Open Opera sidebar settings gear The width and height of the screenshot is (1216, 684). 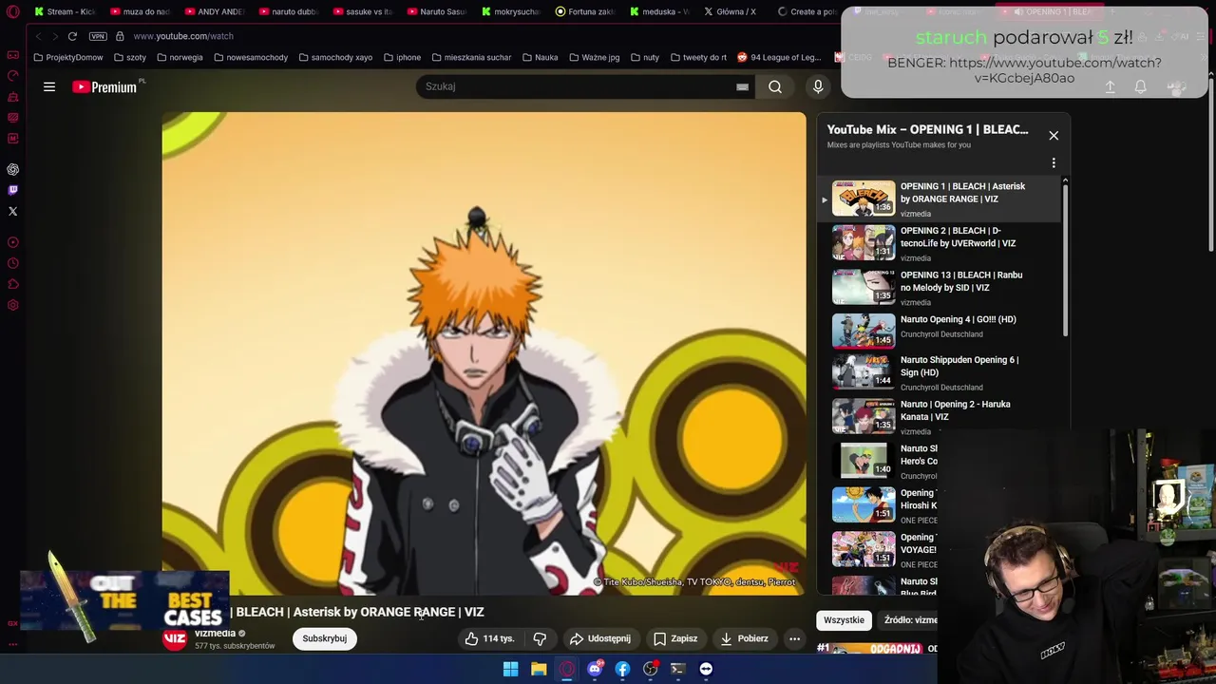point(13,305)
